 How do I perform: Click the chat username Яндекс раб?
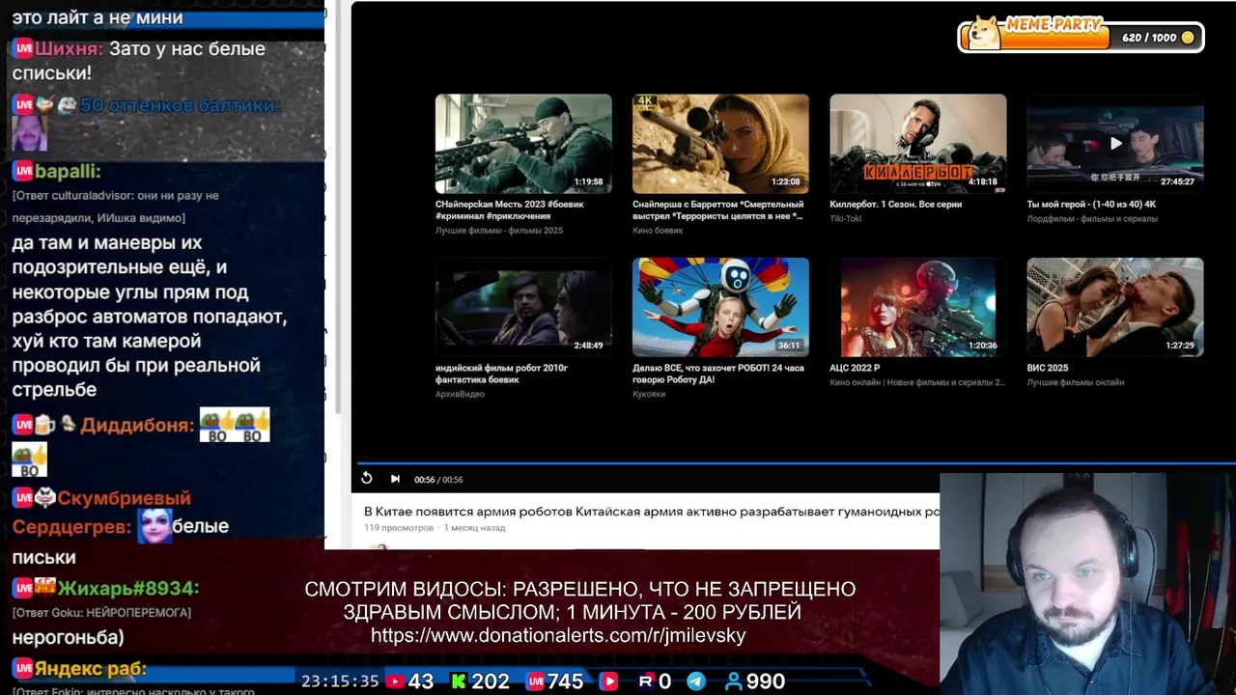(x=91, y=668)
